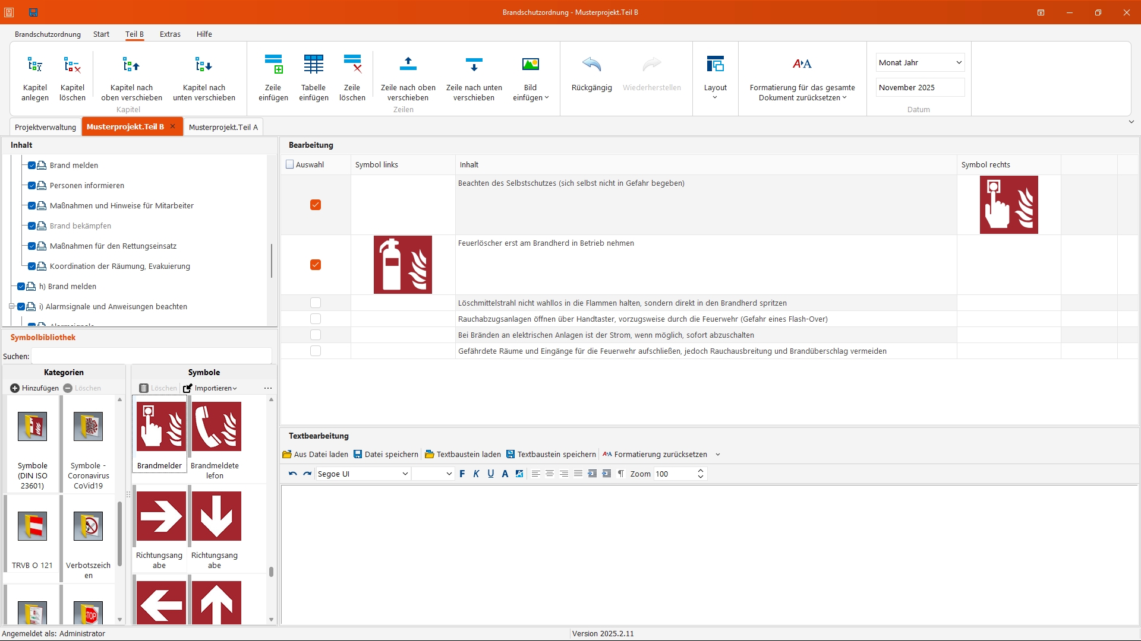
Task: Open the Extras menu tab
Action: point(170,34)
